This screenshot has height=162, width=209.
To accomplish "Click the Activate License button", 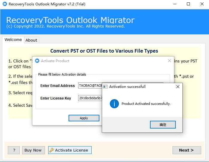I will (70, 150).
